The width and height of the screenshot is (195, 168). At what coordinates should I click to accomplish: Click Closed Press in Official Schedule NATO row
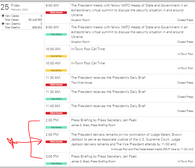(185, 20)
